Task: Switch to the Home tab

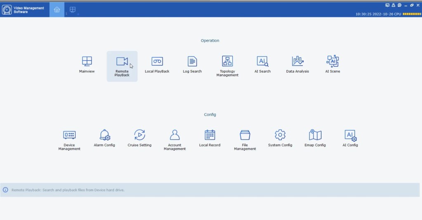Action: pyautogui.click(x=57, y=10)
